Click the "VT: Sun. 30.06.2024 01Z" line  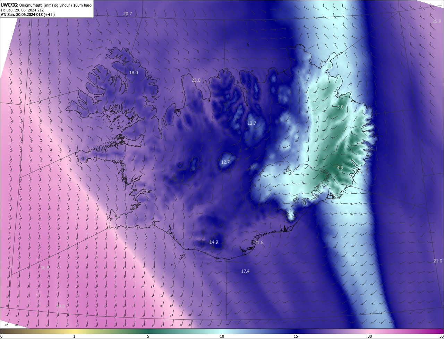pyautogui.click(x=28, y=15)
